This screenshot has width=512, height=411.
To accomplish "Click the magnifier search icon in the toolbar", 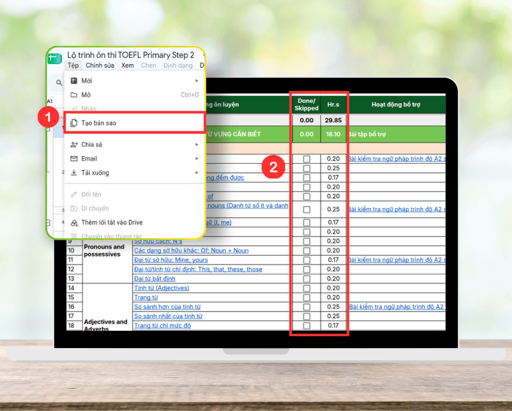I will click(59, 83).
